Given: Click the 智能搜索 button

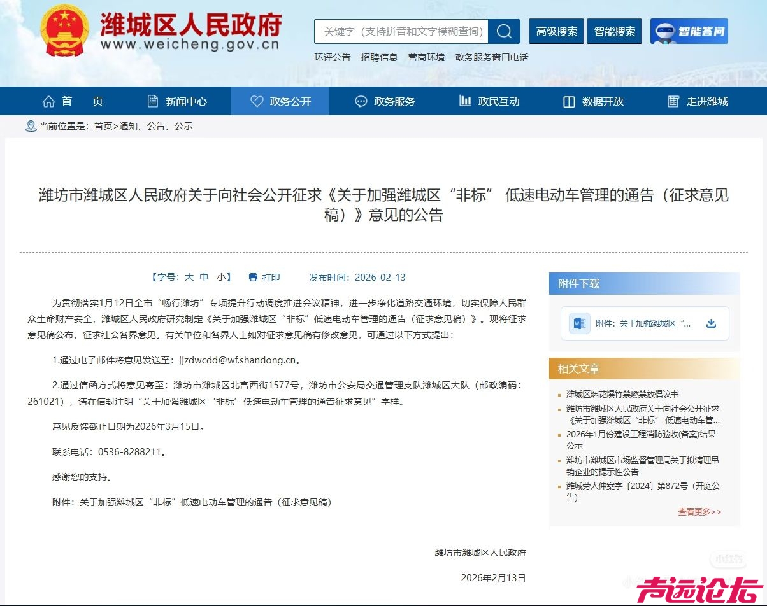Looking at the screenshot, I should point(614,31).
